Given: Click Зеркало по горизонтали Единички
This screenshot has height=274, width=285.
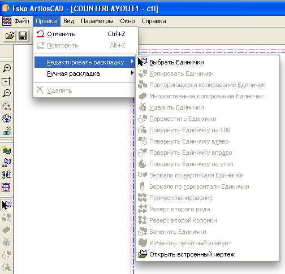Looking at the screenshot, I should [208, 186].
